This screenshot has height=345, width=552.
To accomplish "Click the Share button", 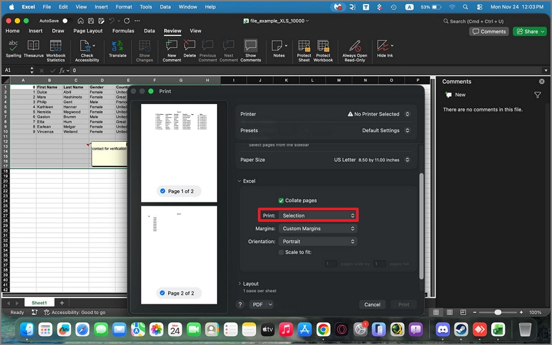I will click(530, 32).
